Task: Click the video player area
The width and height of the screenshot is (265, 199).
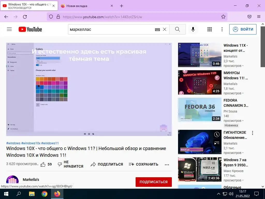Action: (x=89, y=89)
